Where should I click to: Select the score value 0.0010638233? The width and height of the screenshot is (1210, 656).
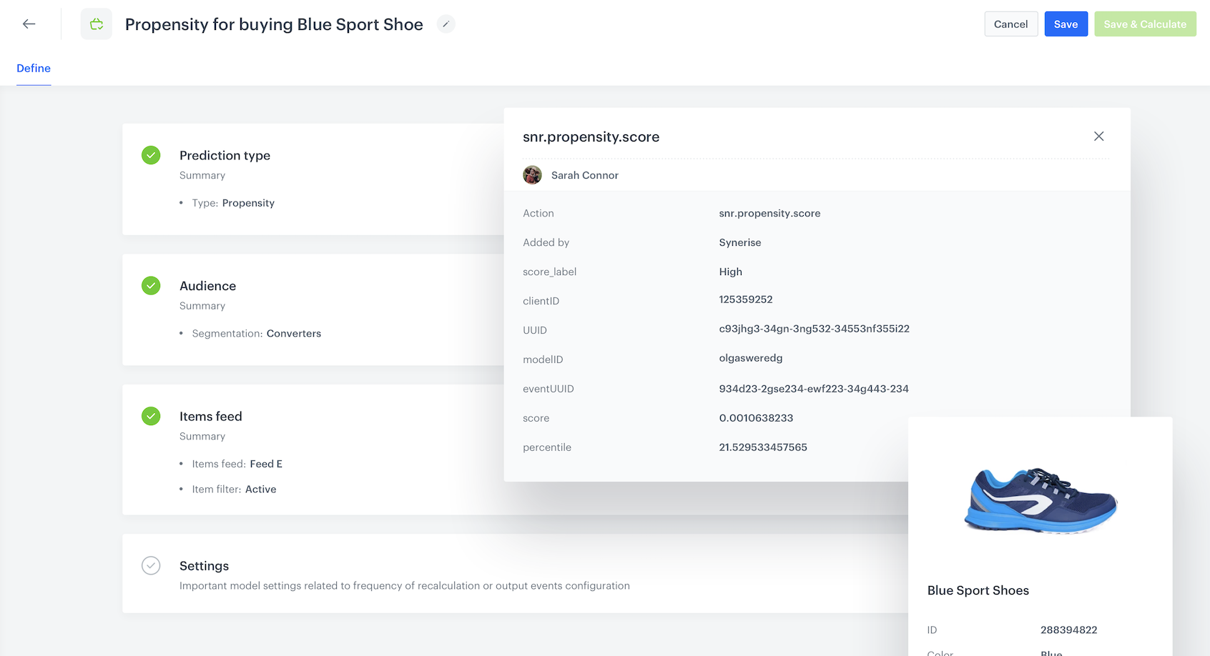pos(756,417)
